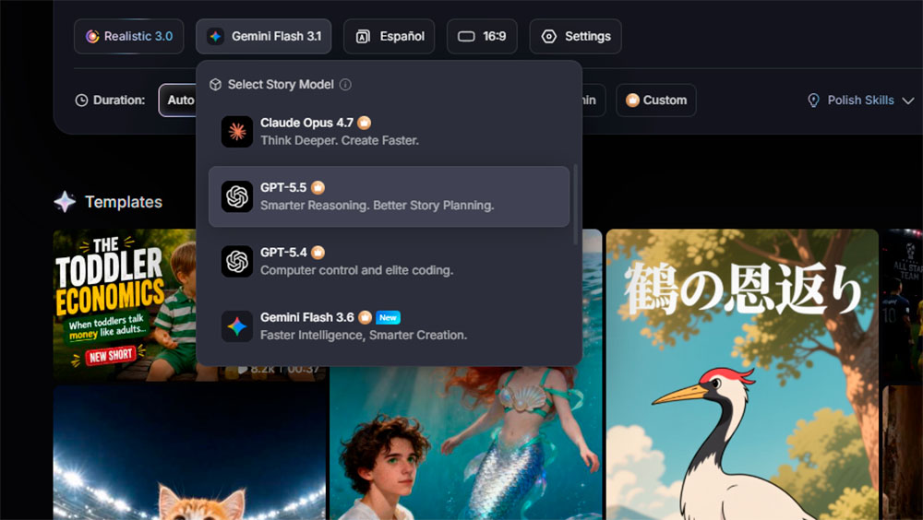This screenshot has height=520, width=923.
Task: Click the info icon beside Select Story Model
Action: (x=345, y=85)
